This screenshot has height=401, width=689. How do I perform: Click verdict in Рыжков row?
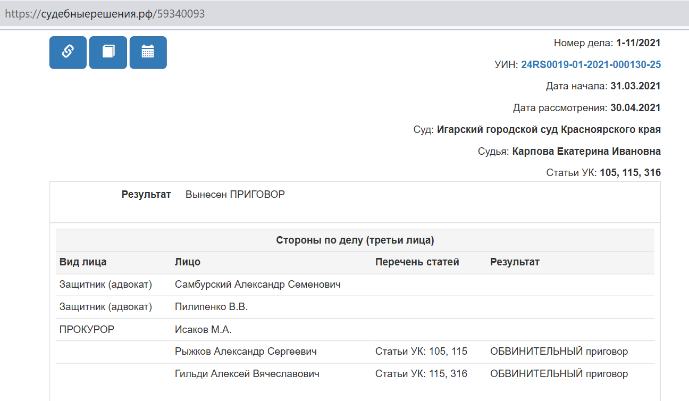(559, 352)
